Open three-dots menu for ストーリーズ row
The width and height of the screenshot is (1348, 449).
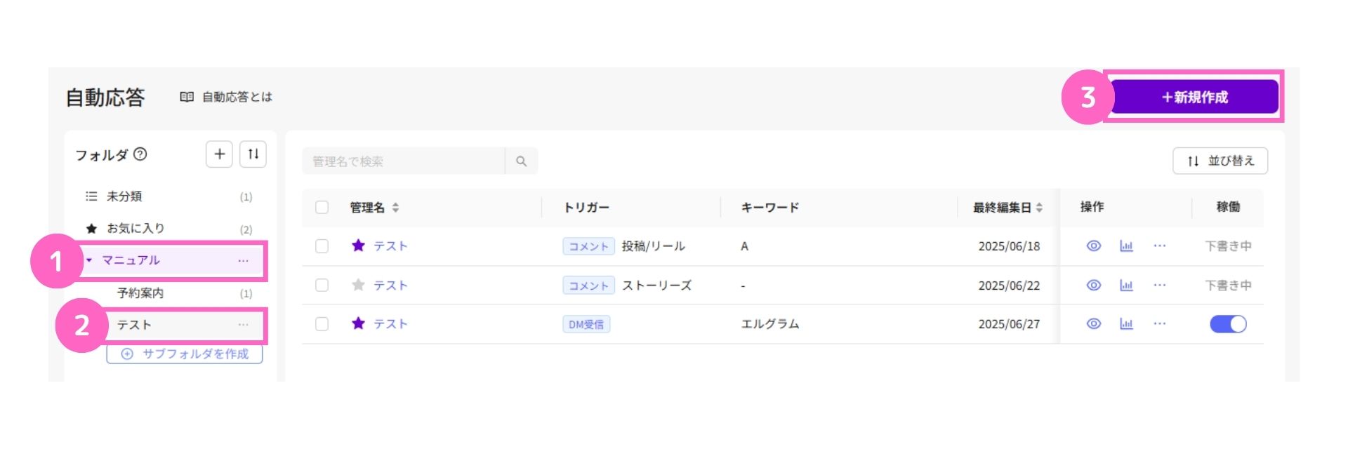1159,286
